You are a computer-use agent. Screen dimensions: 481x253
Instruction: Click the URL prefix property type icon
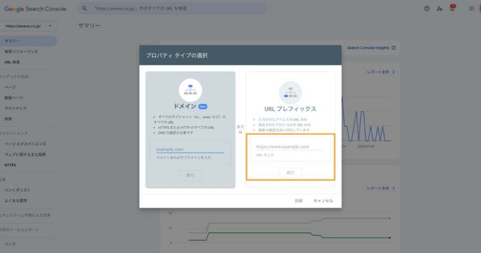point(290,93)
